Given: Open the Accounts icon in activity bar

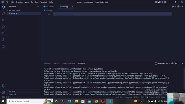Looking at the screenshot, I should [3, 86].
